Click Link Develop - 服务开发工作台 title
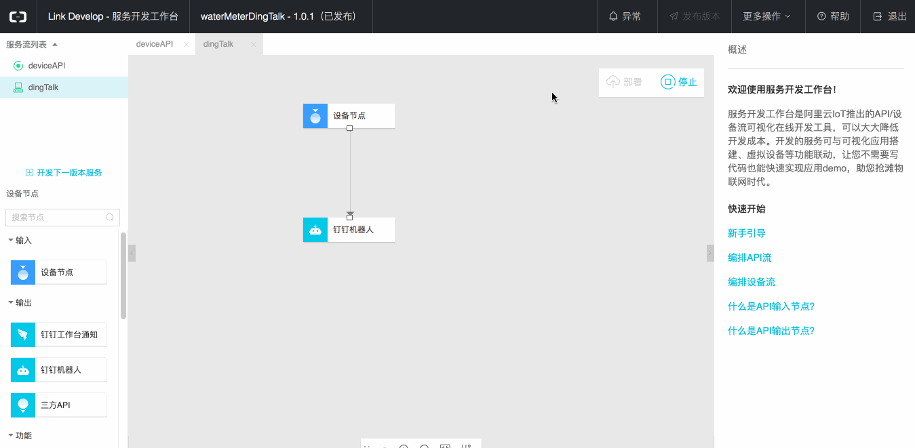 113,16
